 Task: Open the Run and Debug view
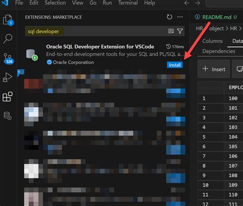coord(7,78)
